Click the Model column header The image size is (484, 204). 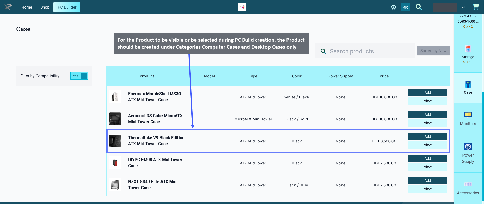click(209, 76)
